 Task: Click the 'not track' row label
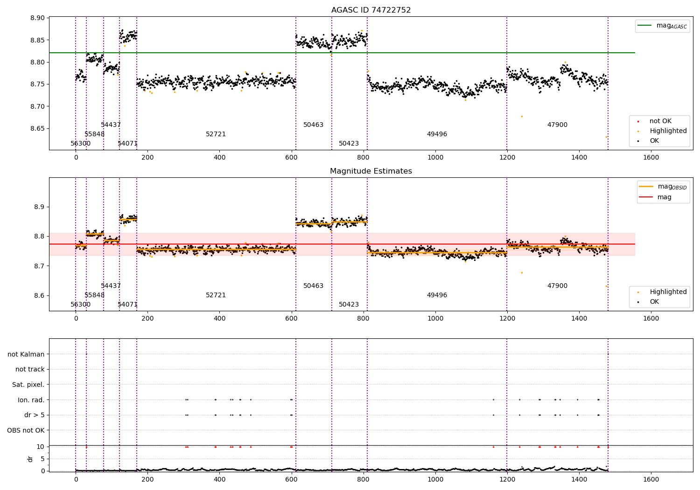tap(30, 370)
